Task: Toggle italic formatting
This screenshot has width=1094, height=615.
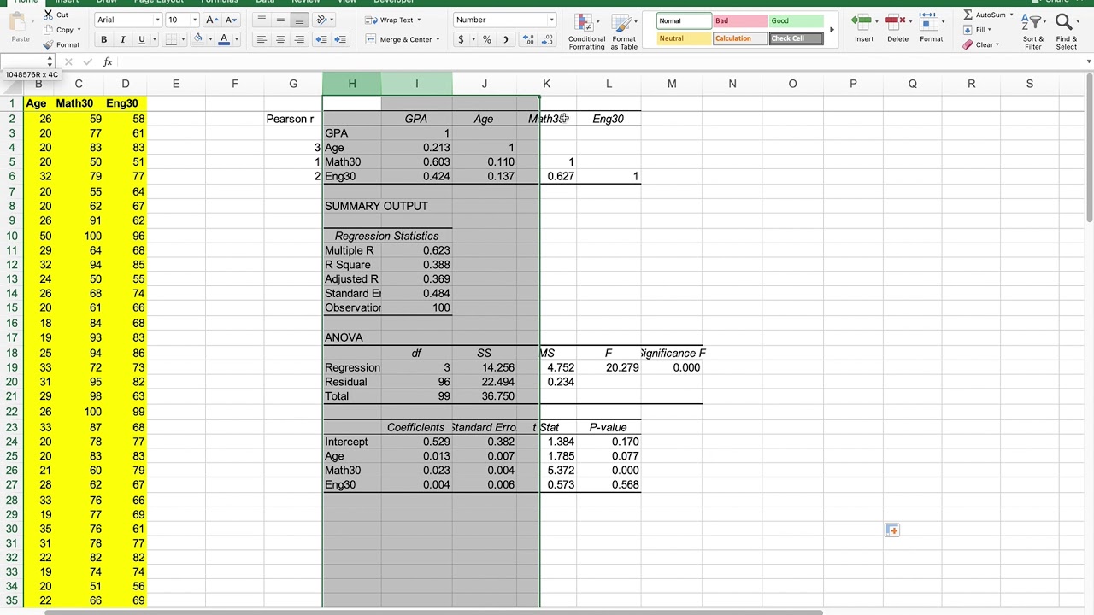Action: click(x=122, y=39)
